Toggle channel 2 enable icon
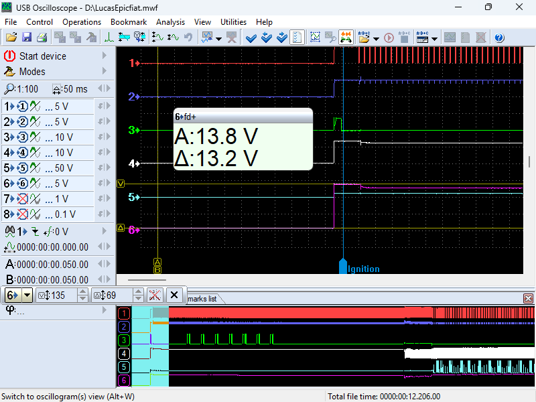The image size is (536, 402). (x=22, y=122)
